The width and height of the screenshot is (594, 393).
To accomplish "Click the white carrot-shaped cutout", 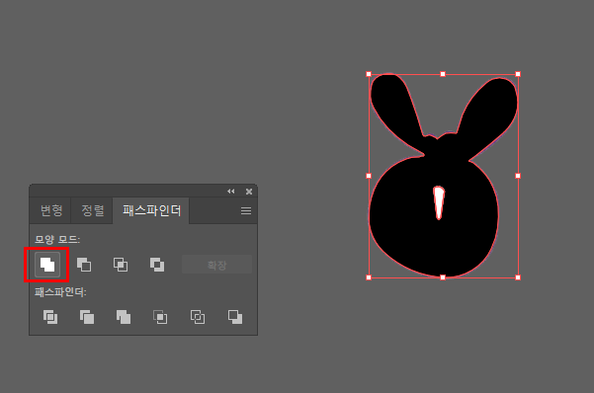I will (x=439, y=201).
